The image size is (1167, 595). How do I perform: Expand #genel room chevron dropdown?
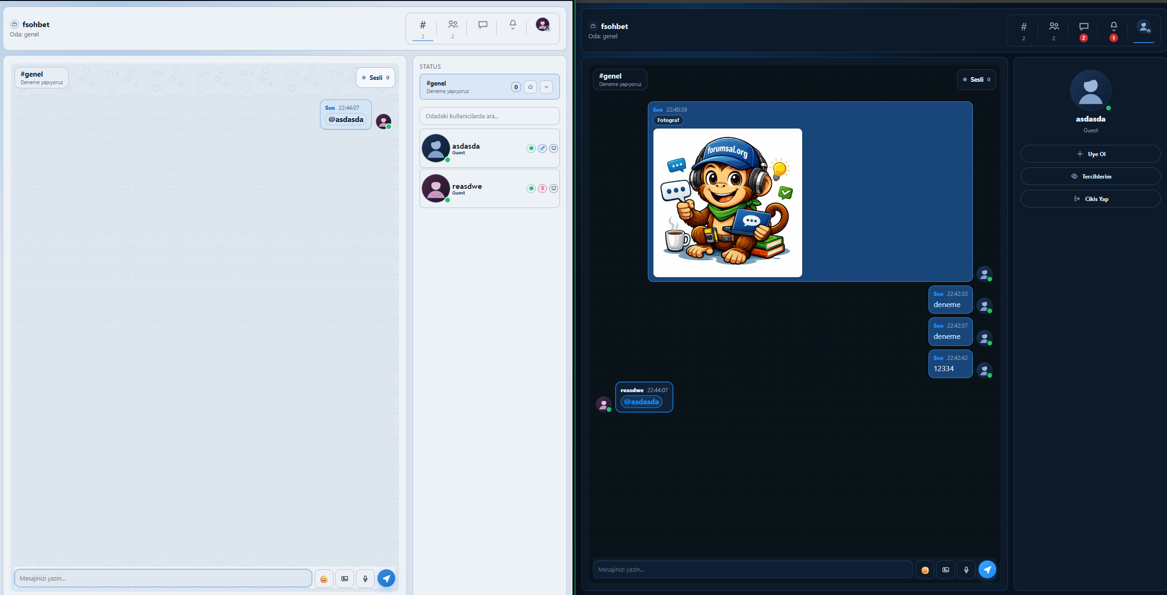[546, 87]
